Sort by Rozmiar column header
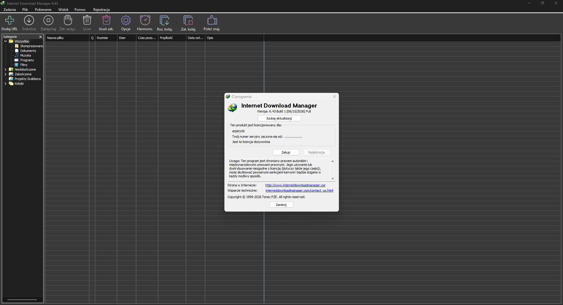 tap(106, 38)
